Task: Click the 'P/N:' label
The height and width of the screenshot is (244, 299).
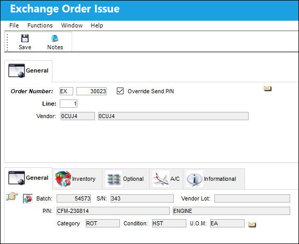Action: pyautogui.click(x=47, y=211)
